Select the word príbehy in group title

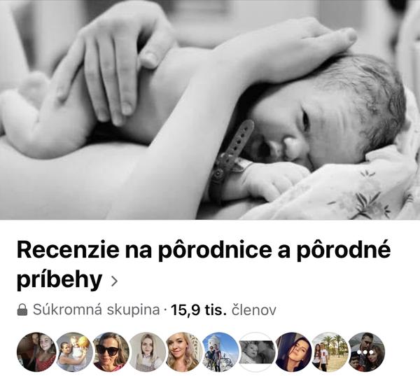pyautogui.click(x=59, y=280)
